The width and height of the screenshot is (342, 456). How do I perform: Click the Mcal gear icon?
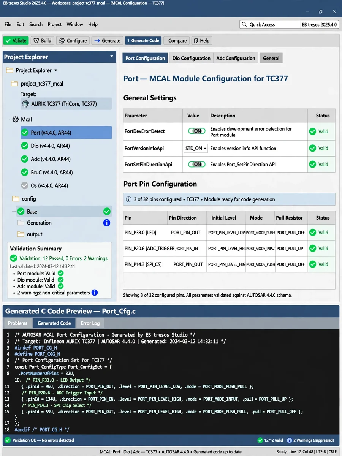click(x=16, y=119)
